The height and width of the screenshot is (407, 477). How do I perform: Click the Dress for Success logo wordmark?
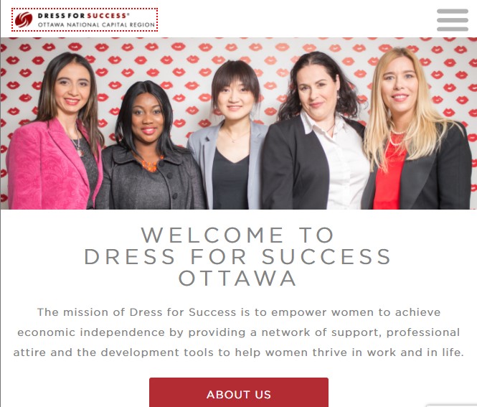(x=83, y=16)
